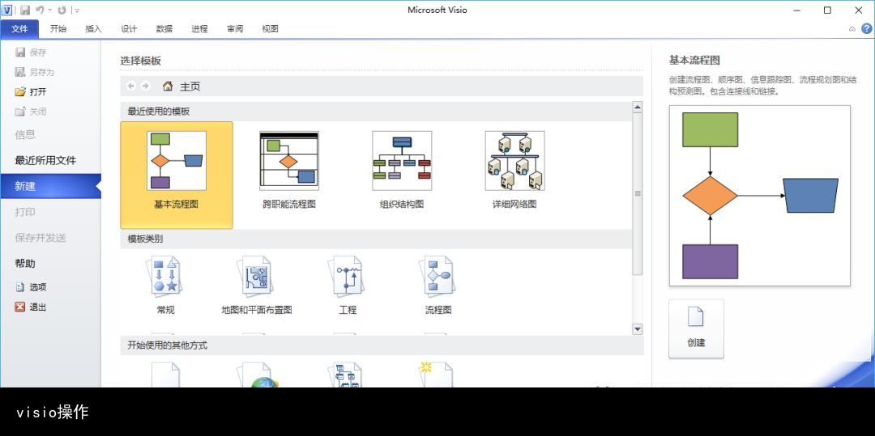Click the Visio application icon

pos(6,10)
